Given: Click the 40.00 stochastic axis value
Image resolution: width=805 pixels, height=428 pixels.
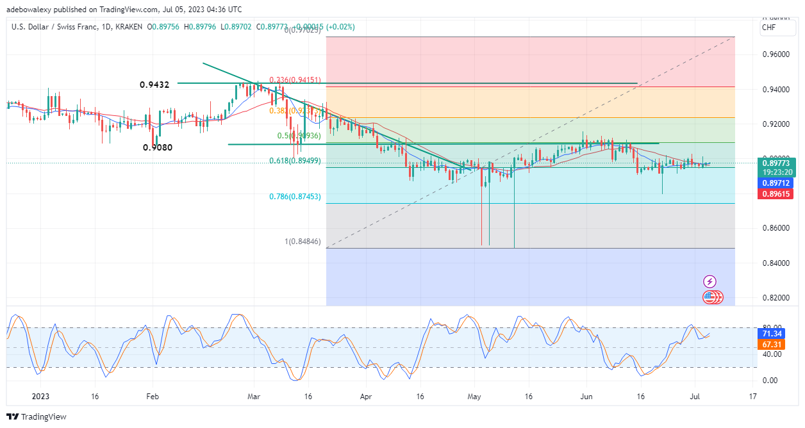Looking at the screenshot, I should click(772, 354).
